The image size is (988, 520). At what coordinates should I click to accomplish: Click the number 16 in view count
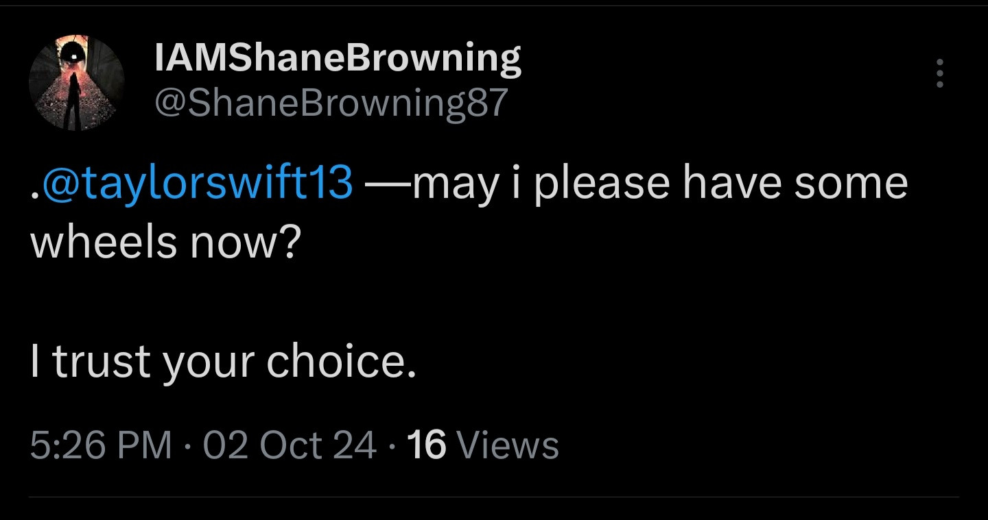[x=427, y=446]
